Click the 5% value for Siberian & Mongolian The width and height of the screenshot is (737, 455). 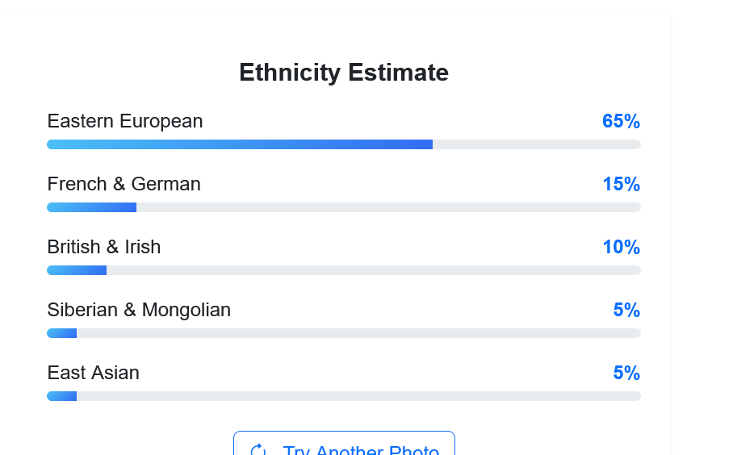[626, 310]
